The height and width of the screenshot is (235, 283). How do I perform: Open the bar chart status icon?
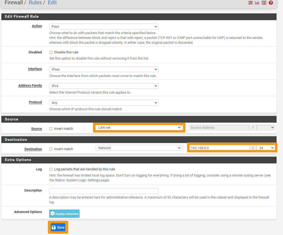(x=257, y=3)
